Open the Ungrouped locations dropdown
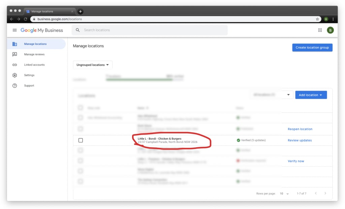The image size is (345, 209). 93,65
